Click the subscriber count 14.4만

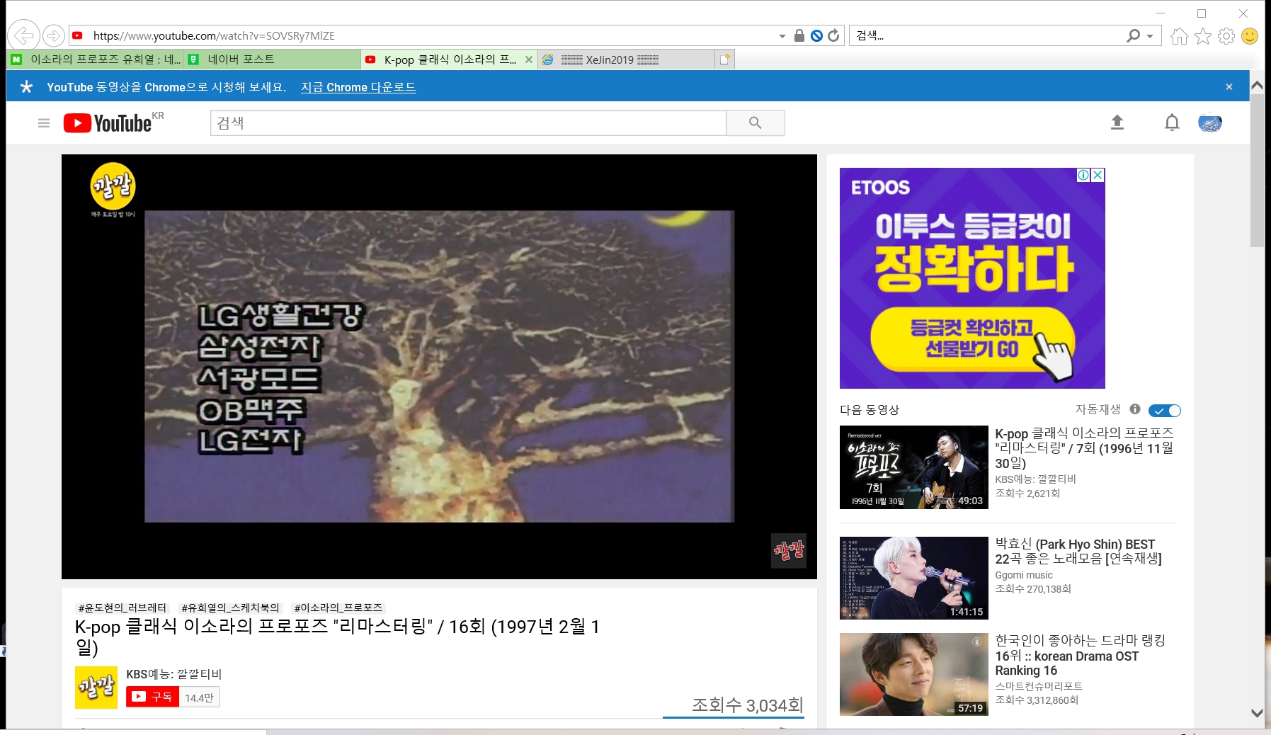point(199,697)
